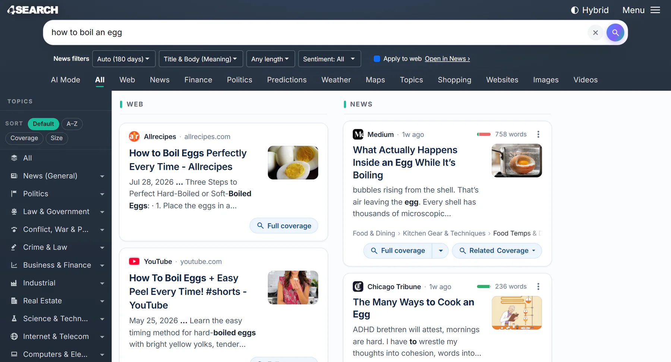This screenshot has height=362, width=671.
Task: Click Full coverage on Allrecipes result
Action: [284, 226]
